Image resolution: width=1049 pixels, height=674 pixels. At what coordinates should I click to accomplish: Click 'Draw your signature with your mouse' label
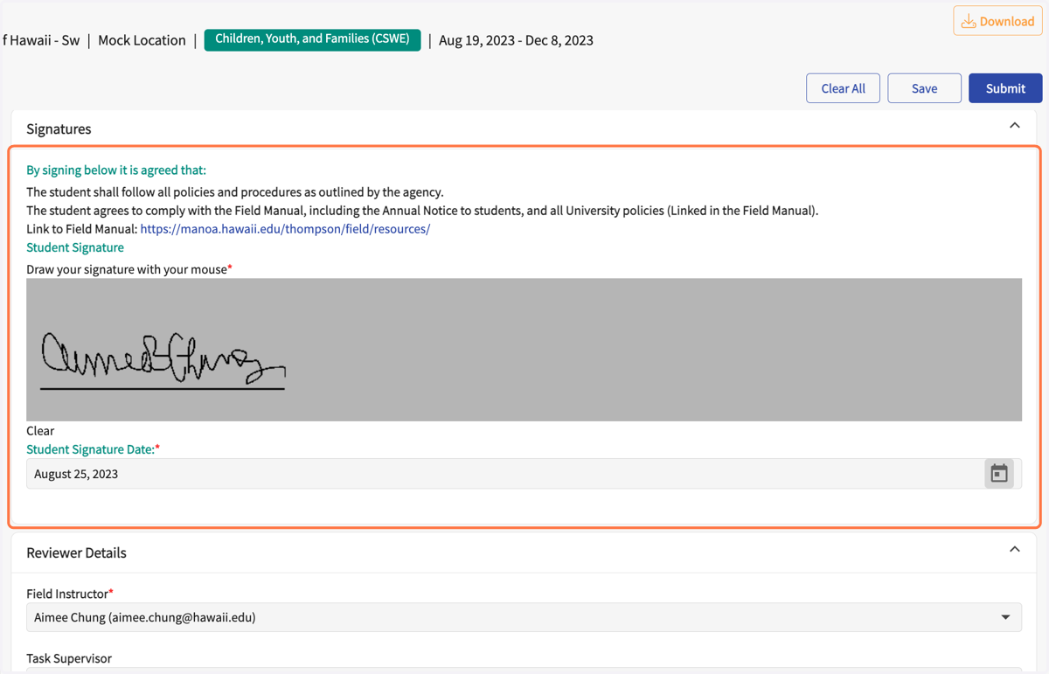click(x=127, y=269)
